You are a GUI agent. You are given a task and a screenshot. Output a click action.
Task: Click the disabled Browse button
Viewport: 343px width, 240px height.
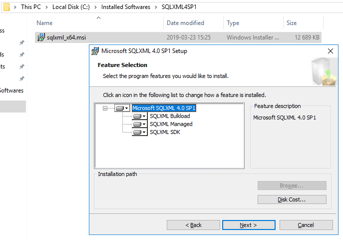[x=292, y=185]
